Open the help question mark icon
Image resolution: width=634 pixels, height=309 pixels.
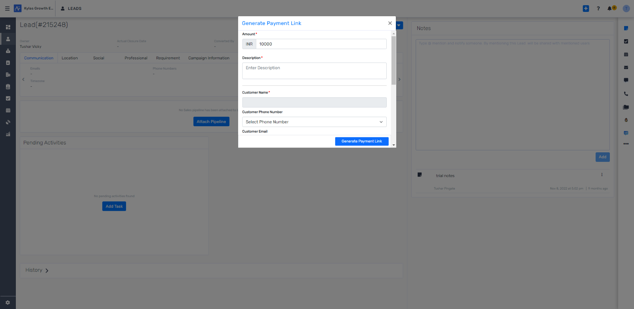pyautogui.click(x=598, y=8)
